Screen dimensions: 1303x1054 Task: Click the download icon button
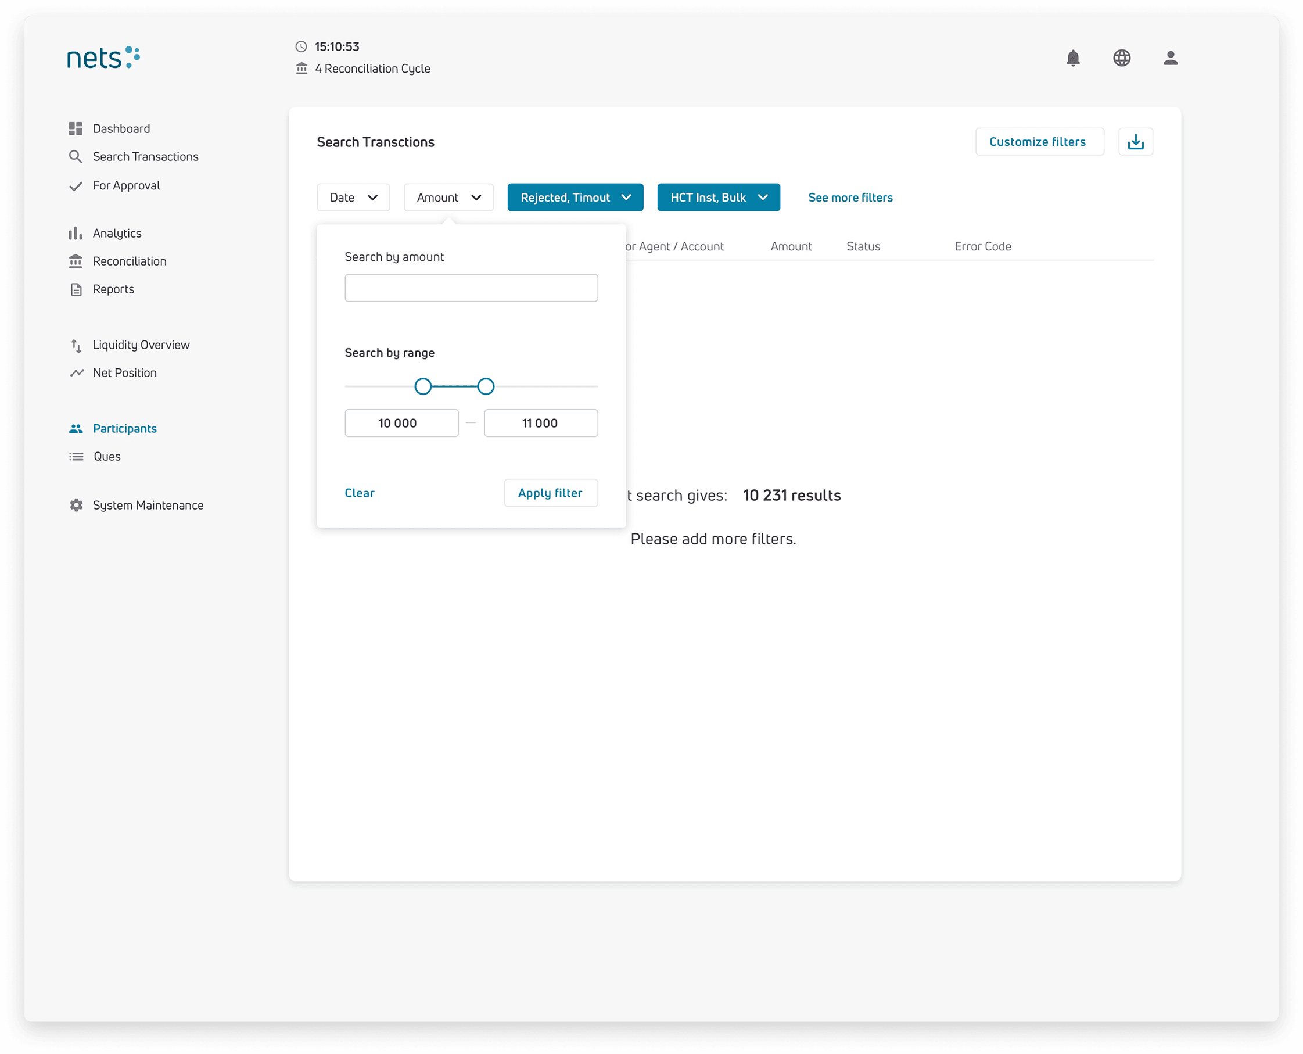(1135, 141)
